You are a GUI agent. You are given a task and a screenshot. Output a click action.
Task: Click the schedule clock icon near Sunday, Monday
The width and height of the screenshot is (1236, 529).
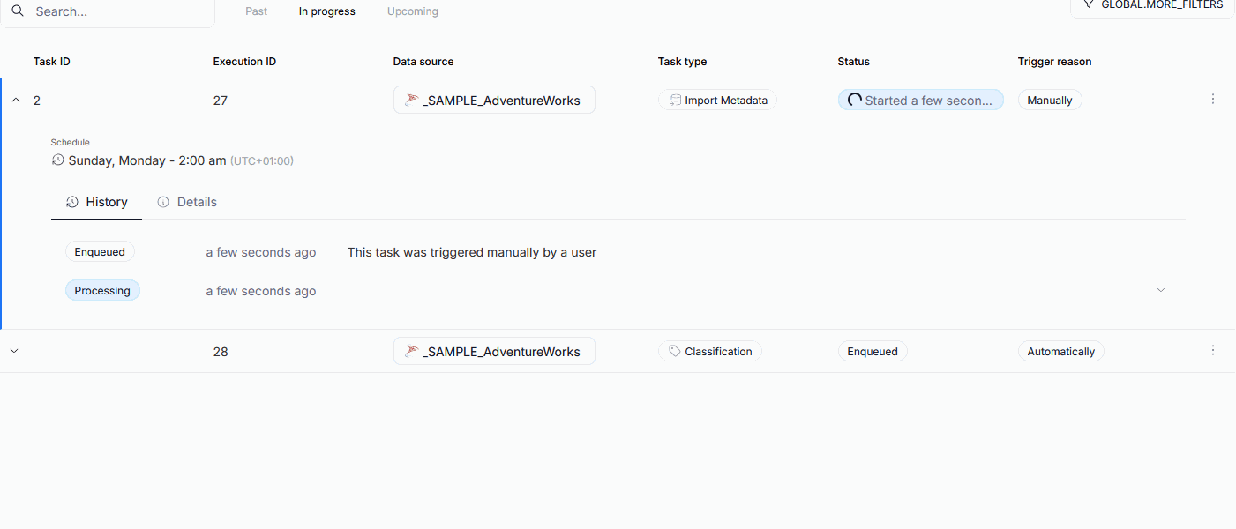tap(58, 160)
